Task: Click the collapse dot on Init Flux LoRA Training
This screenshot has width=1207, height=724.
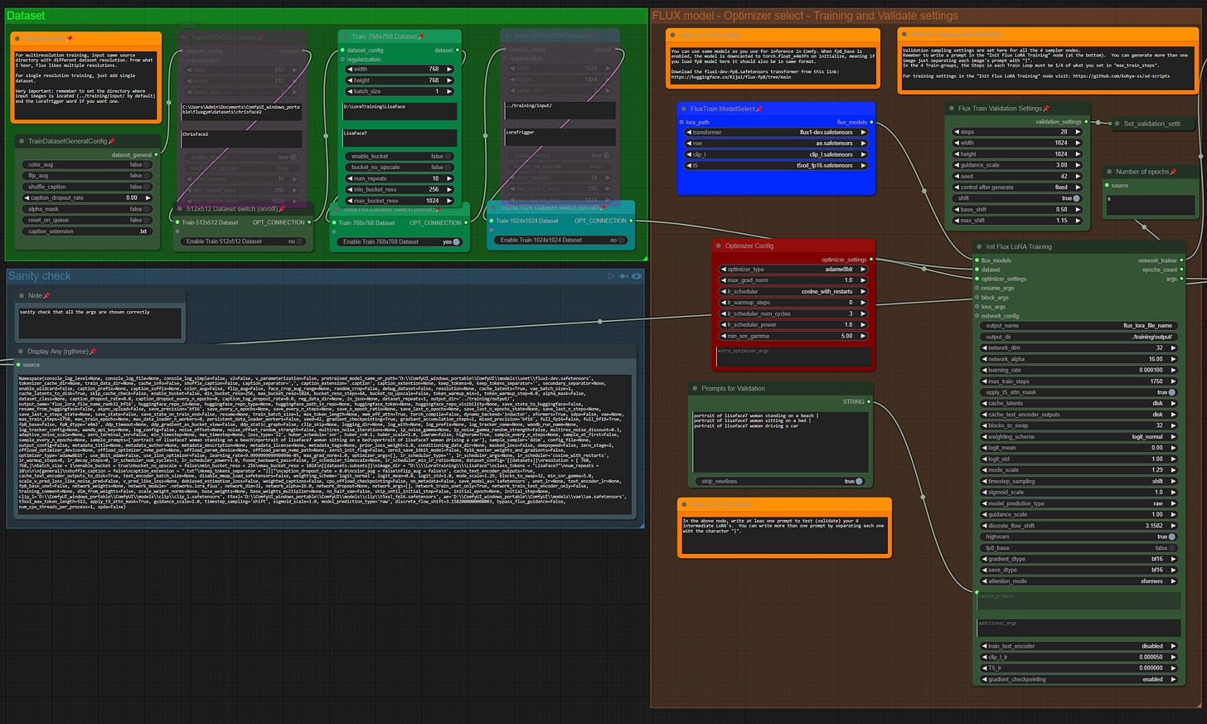Action: [x=979, y=246]
